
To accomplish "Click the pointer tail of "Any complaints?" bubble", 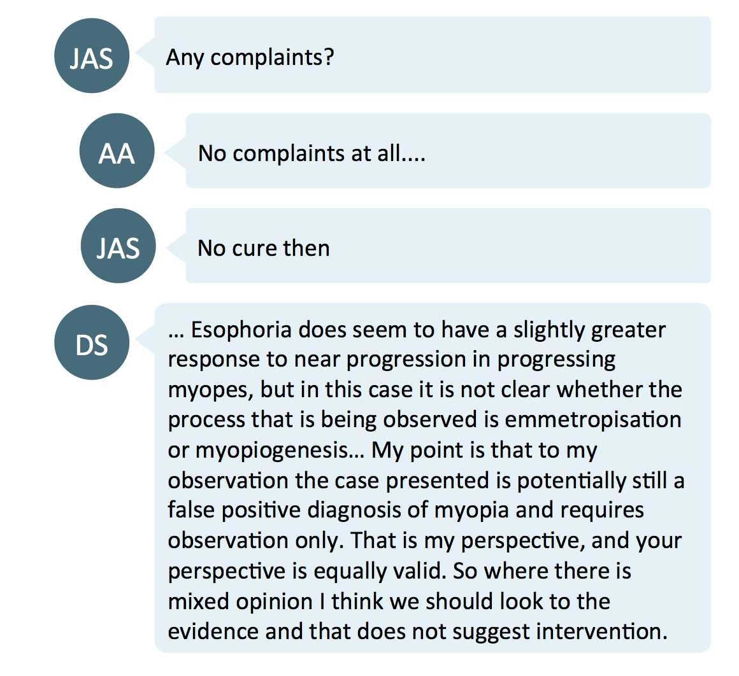I will tap(145, 52).
